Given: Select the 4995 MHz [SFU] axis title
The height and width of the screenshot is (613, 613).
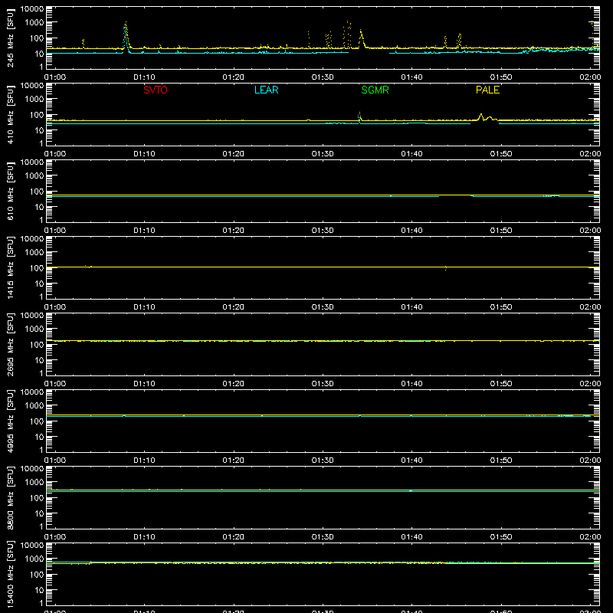Looking at the screenshot, I should tap(11, 421).
